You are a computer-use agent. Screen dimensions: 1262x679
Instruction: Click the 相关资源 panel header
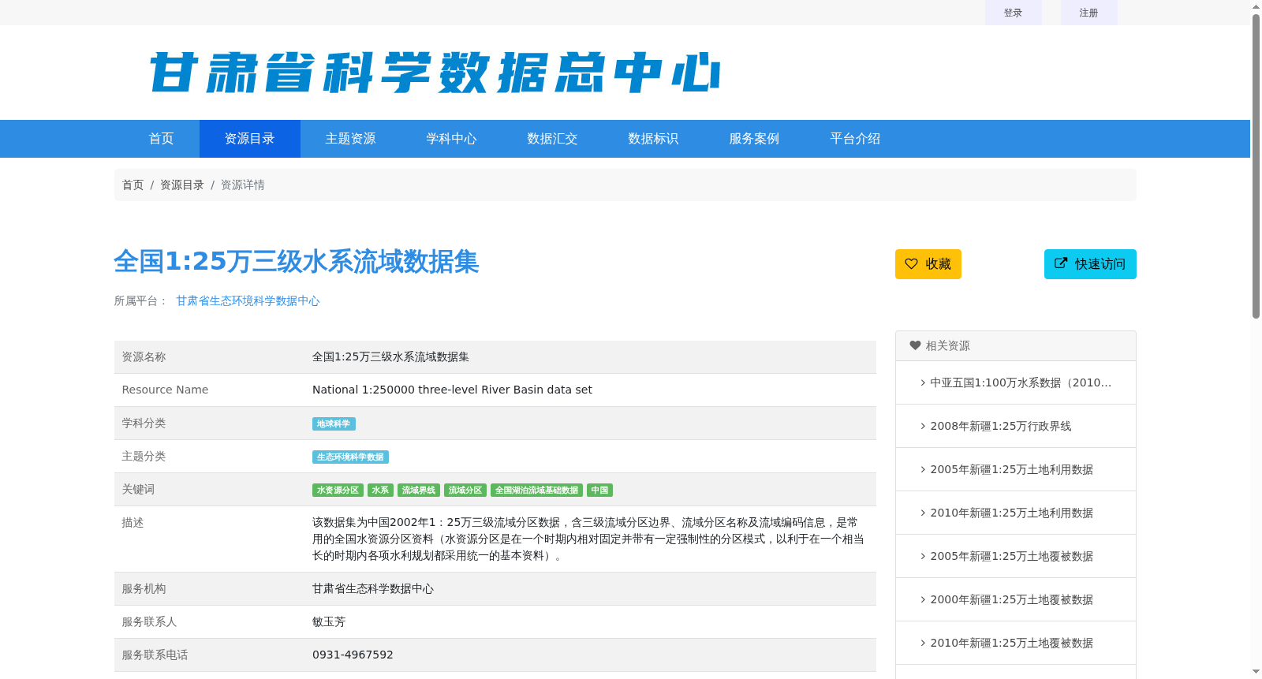[1016, 346]
